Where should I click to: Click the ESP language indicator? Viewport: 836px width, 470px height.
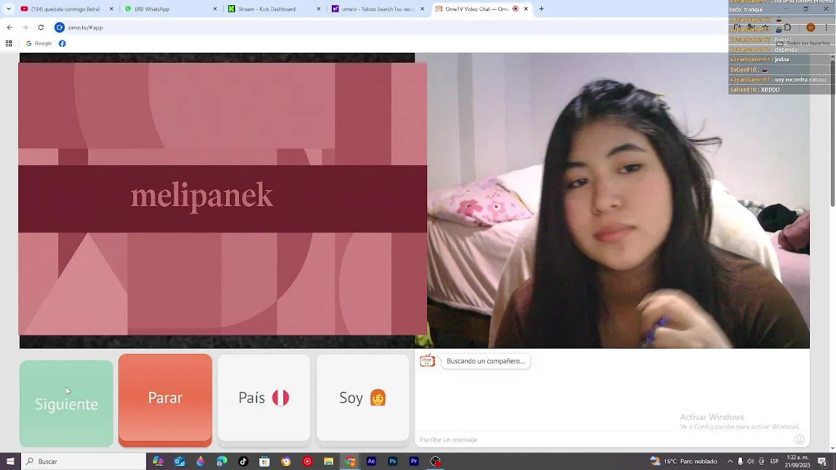pos(775,462)
